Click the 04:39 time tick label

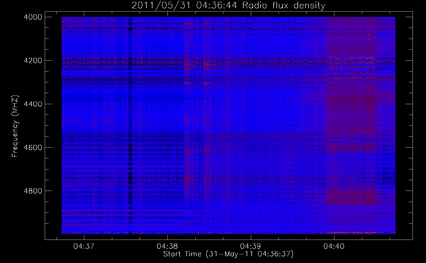[251, 246]
